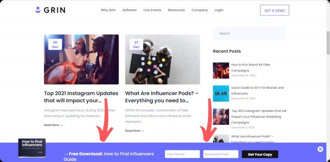Open the Software menu
The height and width of the screenshot is (162, 330).
(129, 10)
